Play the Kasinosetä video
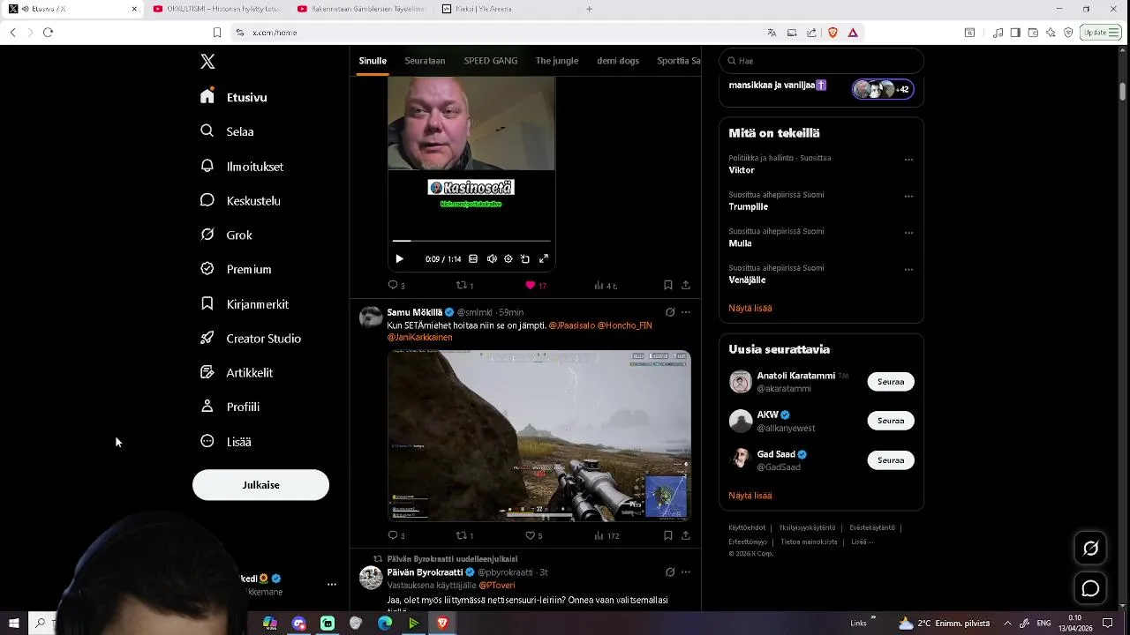The width and height of the screenshot is (1130, 635). point(399,258)
